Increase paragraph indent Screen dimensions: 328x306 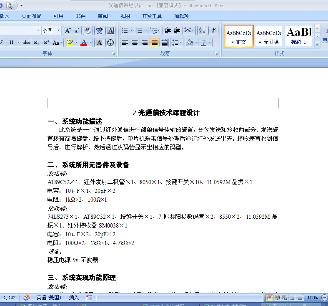tap(177, 30)
